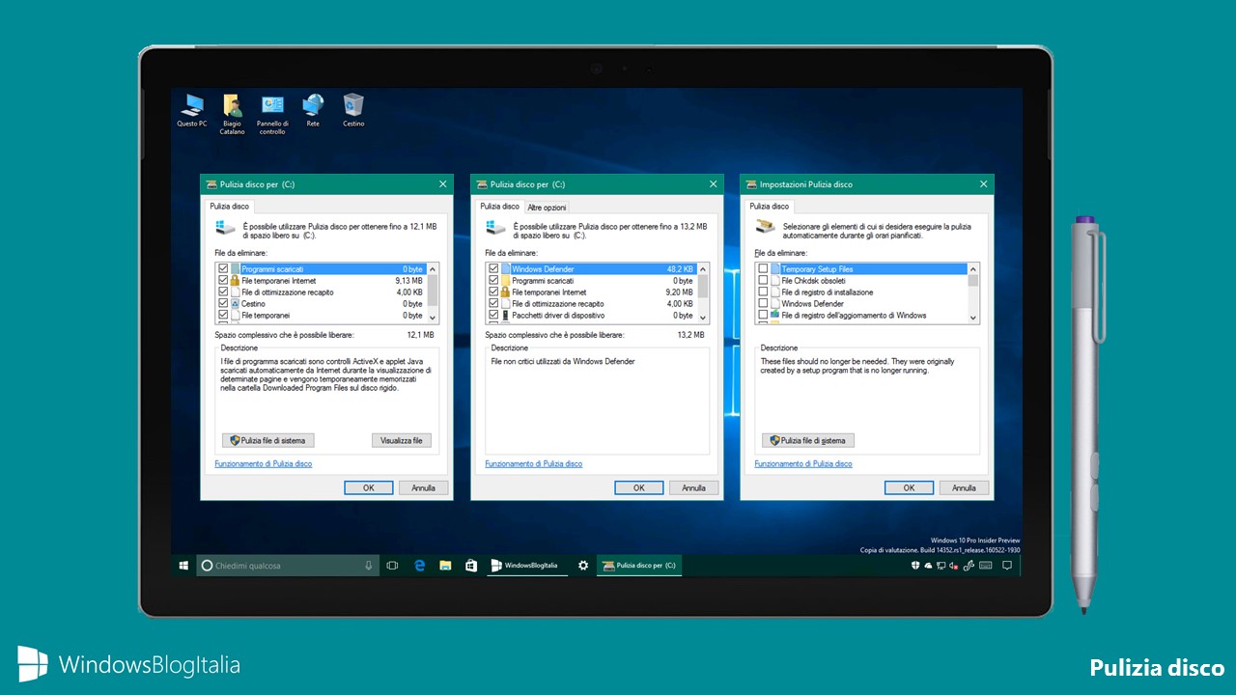Click the OneDrive cloud tray icon
1236x695 pixels.
928,566
